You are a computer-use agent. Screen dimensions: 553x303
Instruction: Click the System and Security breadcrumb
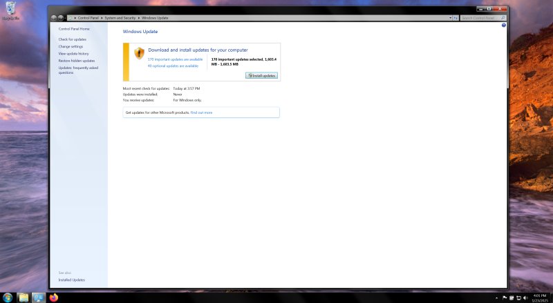click(123, 17)
